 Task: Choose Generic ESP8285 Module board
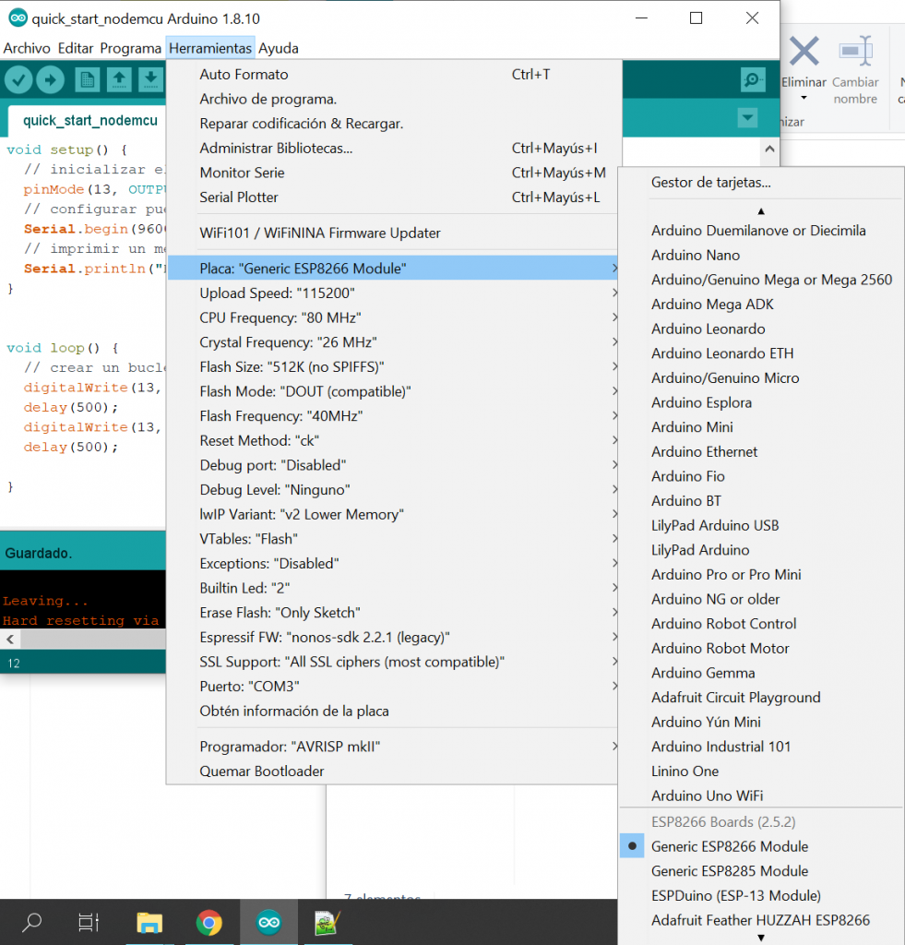click(x=729, y=871)
